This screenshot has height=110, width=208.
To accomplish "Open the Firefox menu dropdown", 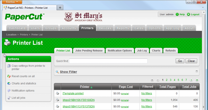I will click(x=12, y=2).
